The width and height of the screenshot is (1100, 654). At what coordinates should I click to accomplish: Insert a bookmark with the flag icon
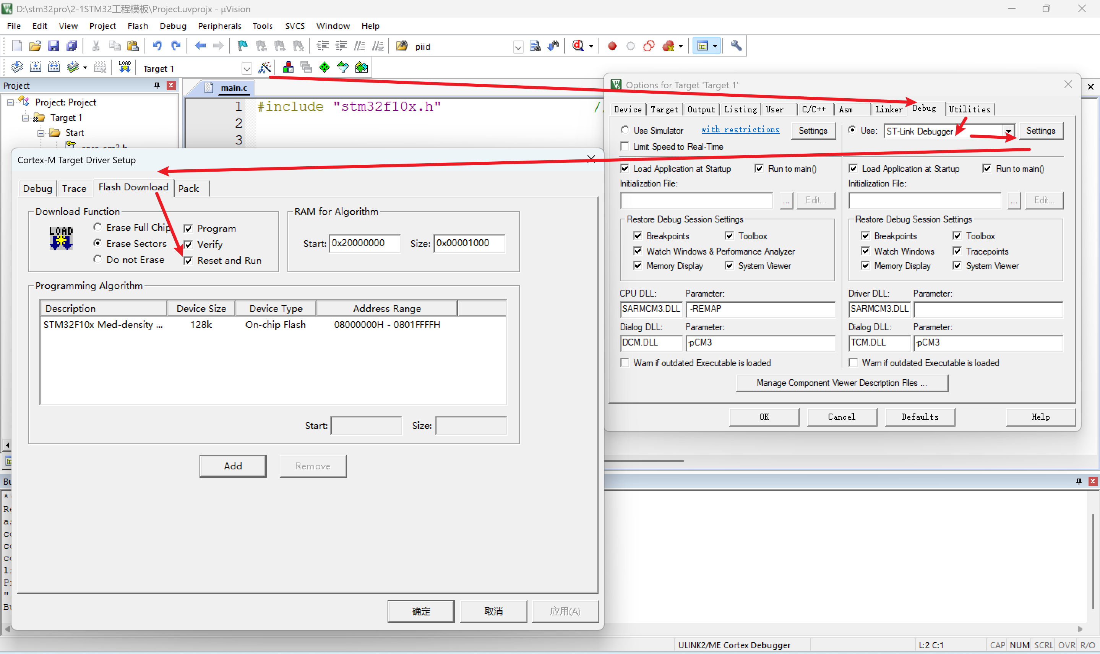click(x=242, y=46)
